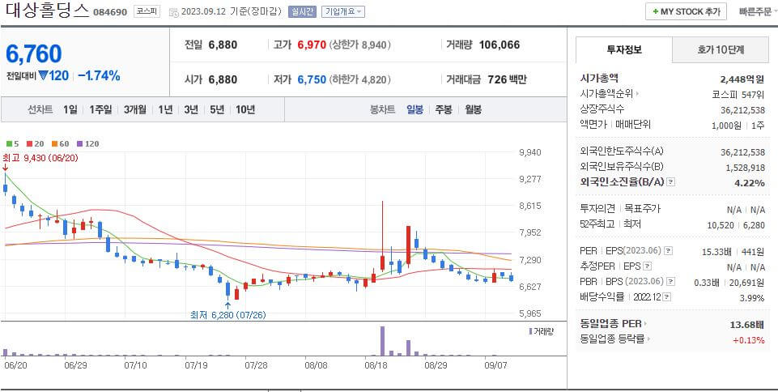The width and height of the screenshot is (778, 392).
Task: Expand the 시가총액순위 arrow link
Action: [x=637, y=93]
